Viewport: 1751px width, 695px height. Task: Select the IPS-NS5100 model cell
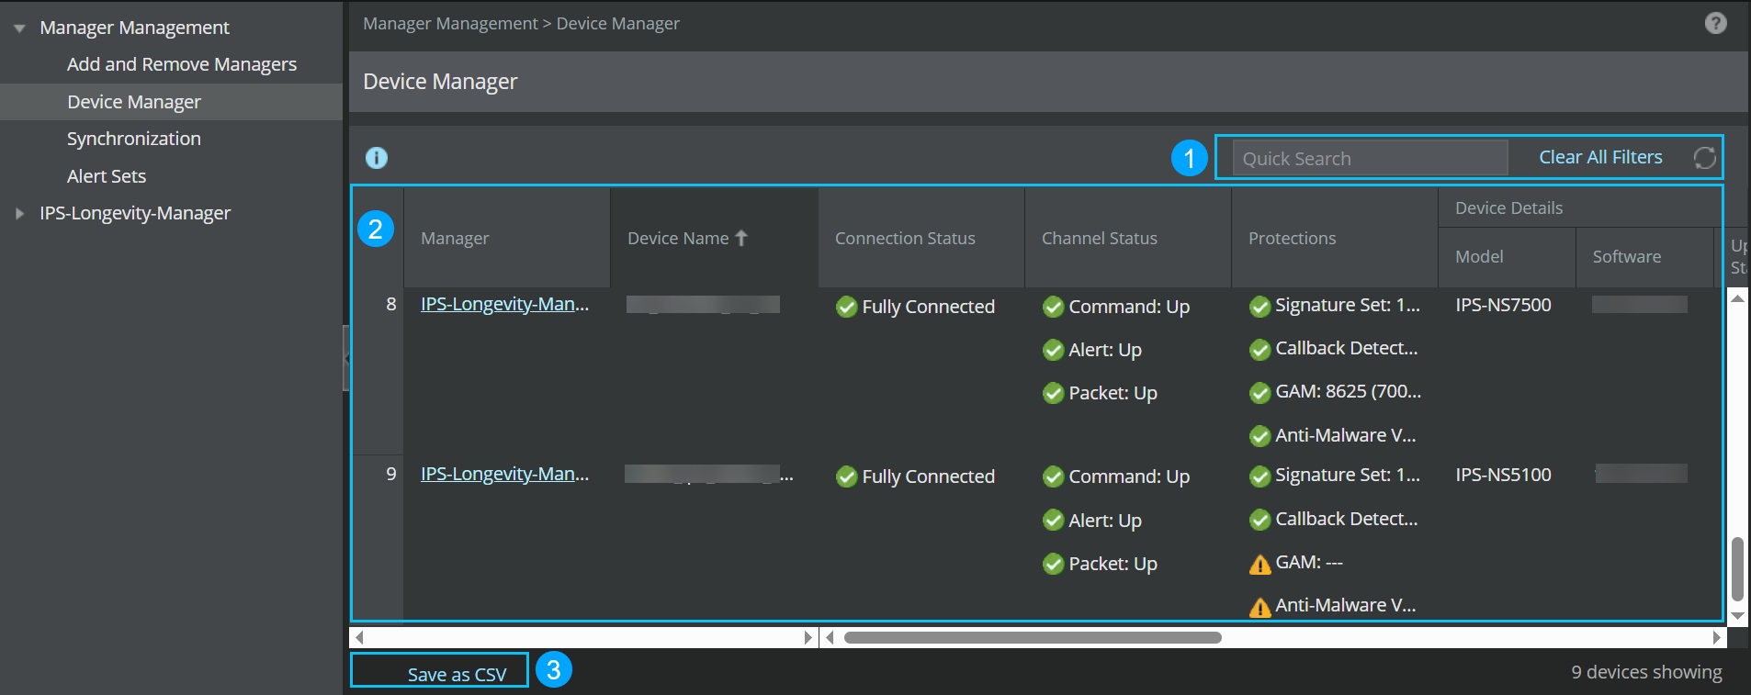pos(1503,475)
